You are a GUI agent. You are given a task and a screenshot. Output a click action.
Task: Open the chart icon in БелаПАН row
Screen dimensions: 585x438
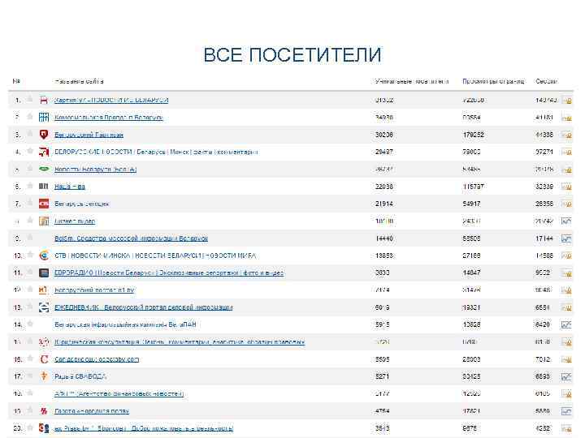click(566, 324)
